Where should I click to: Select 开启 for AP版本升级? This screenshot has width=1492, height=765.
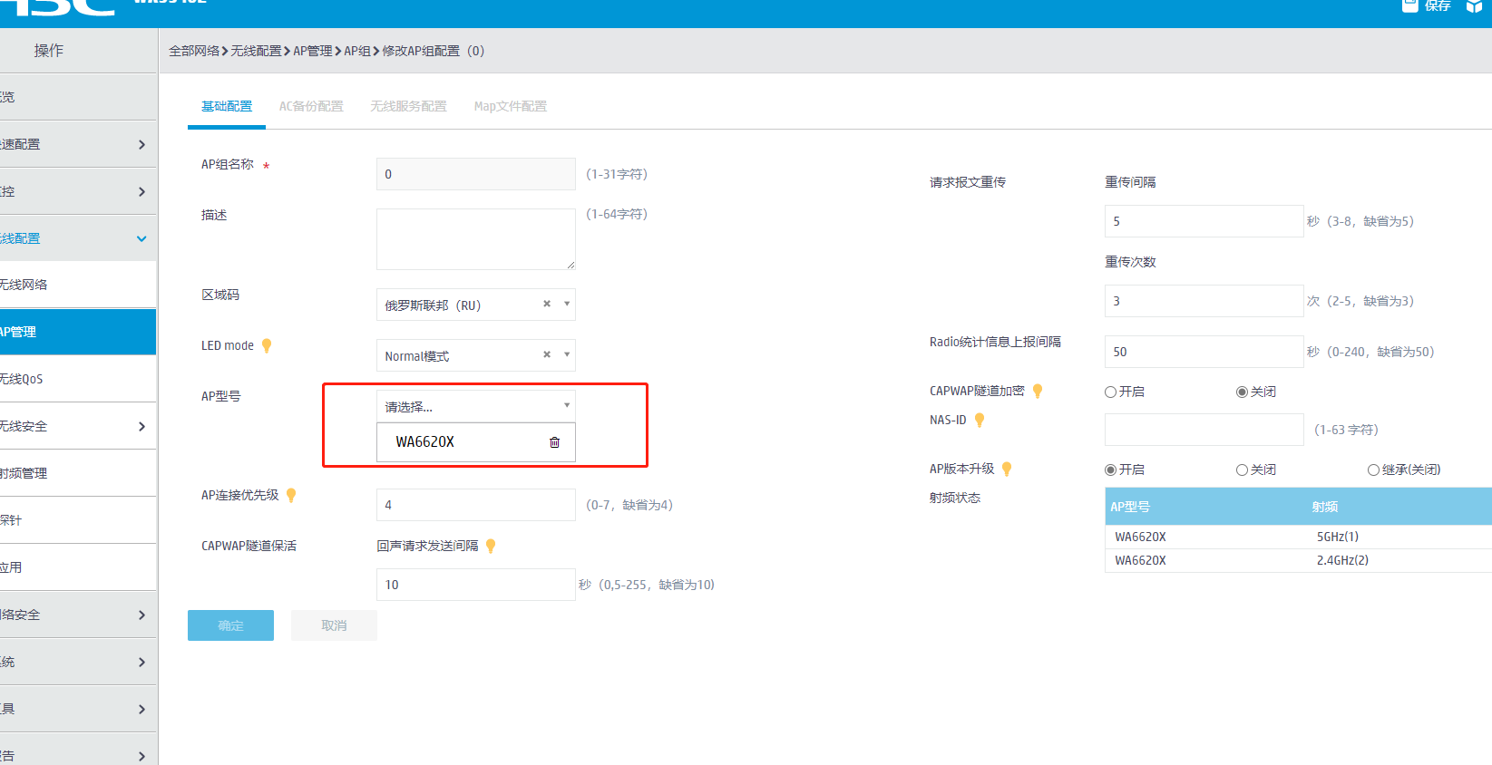click(x=1110, y=470)
